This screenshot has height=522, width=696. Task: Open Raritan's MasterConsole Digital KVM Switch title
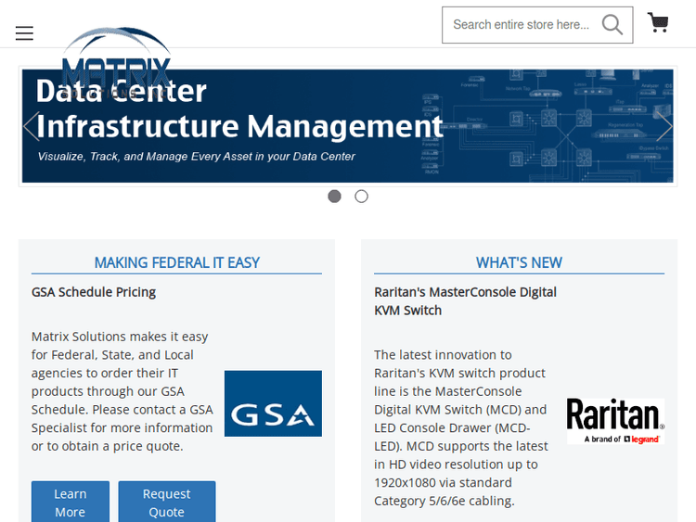point(465,301)
